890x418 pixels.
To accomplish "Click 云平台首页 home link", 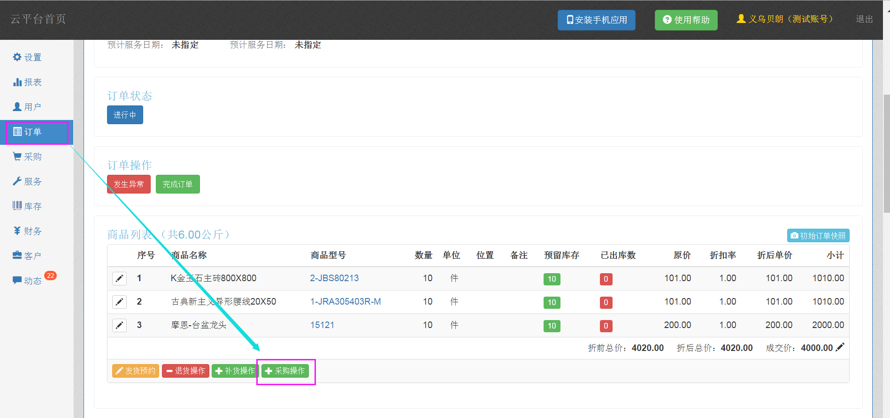I will click(38, 19).
